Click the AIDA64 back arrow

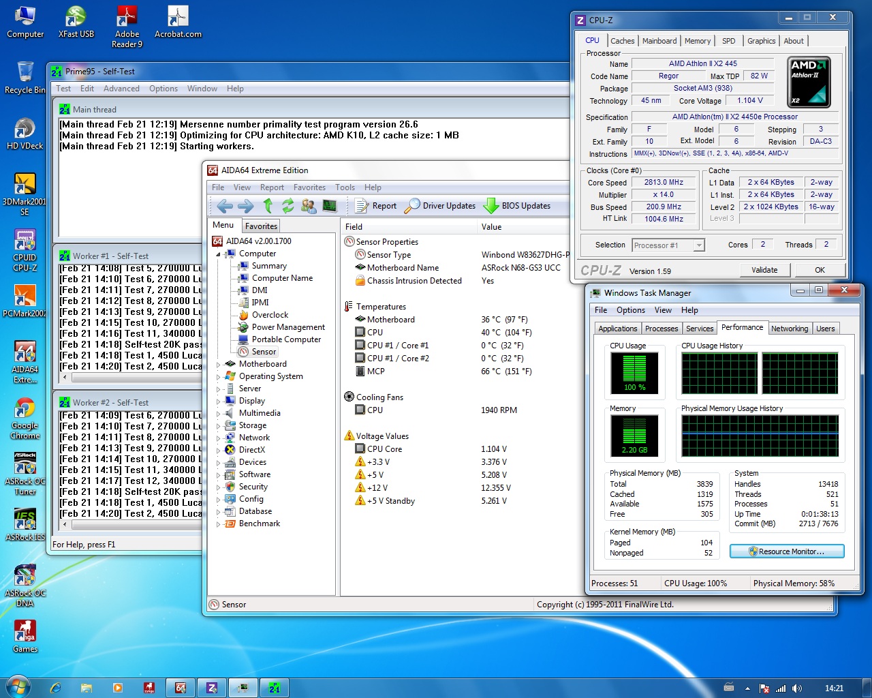[x=225, y=206]
